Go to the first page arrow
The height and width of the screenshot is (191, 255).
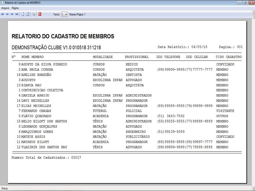coord(3,14)
